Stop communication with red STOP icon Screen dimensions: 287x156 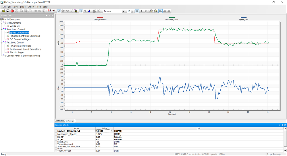(x=12, y=11)
